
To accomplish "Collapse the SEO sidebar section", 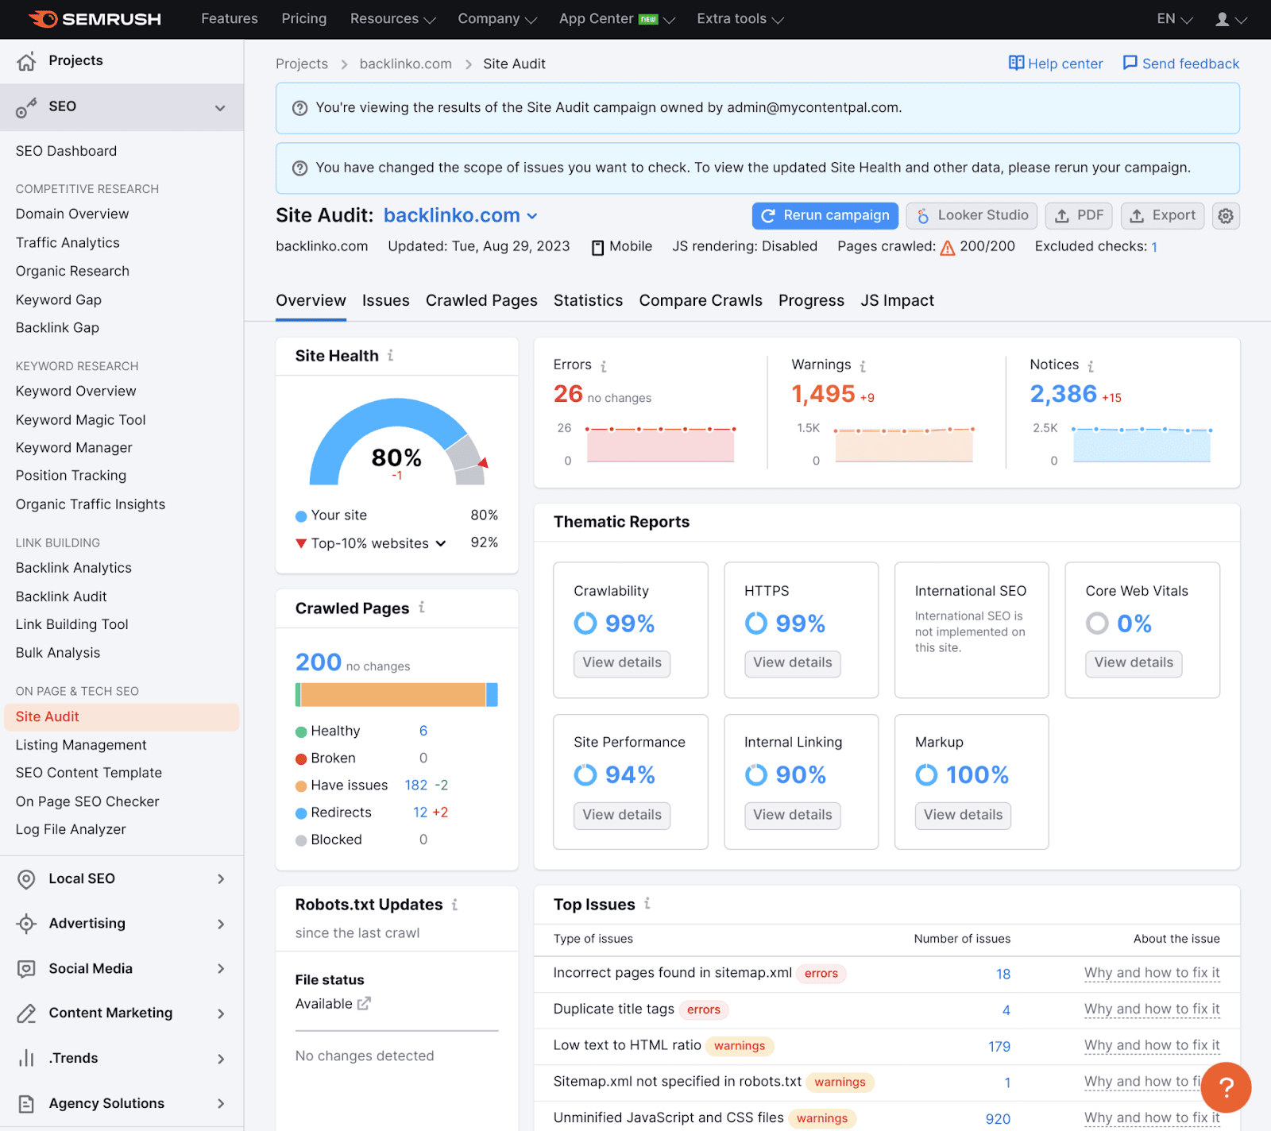I will pos(220,108).
